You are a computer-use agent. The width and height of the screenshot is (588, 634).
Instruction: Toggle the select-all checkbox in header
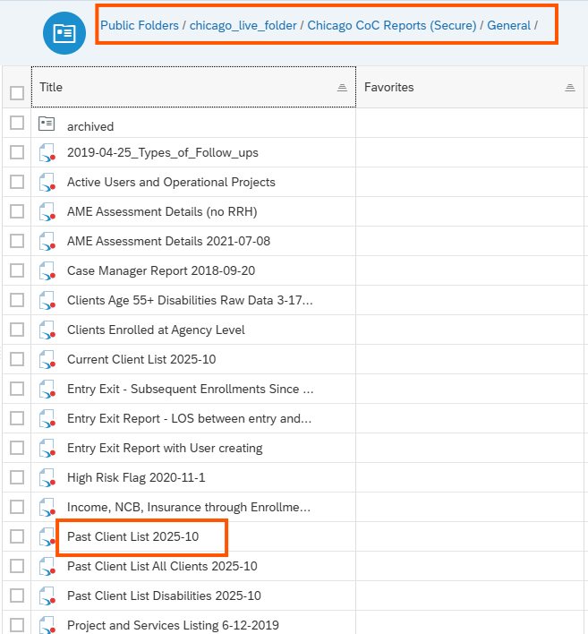(x=17, y=92)
